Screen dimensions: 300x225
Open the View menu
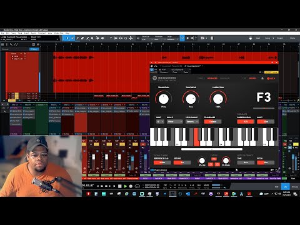coord(50,33)
